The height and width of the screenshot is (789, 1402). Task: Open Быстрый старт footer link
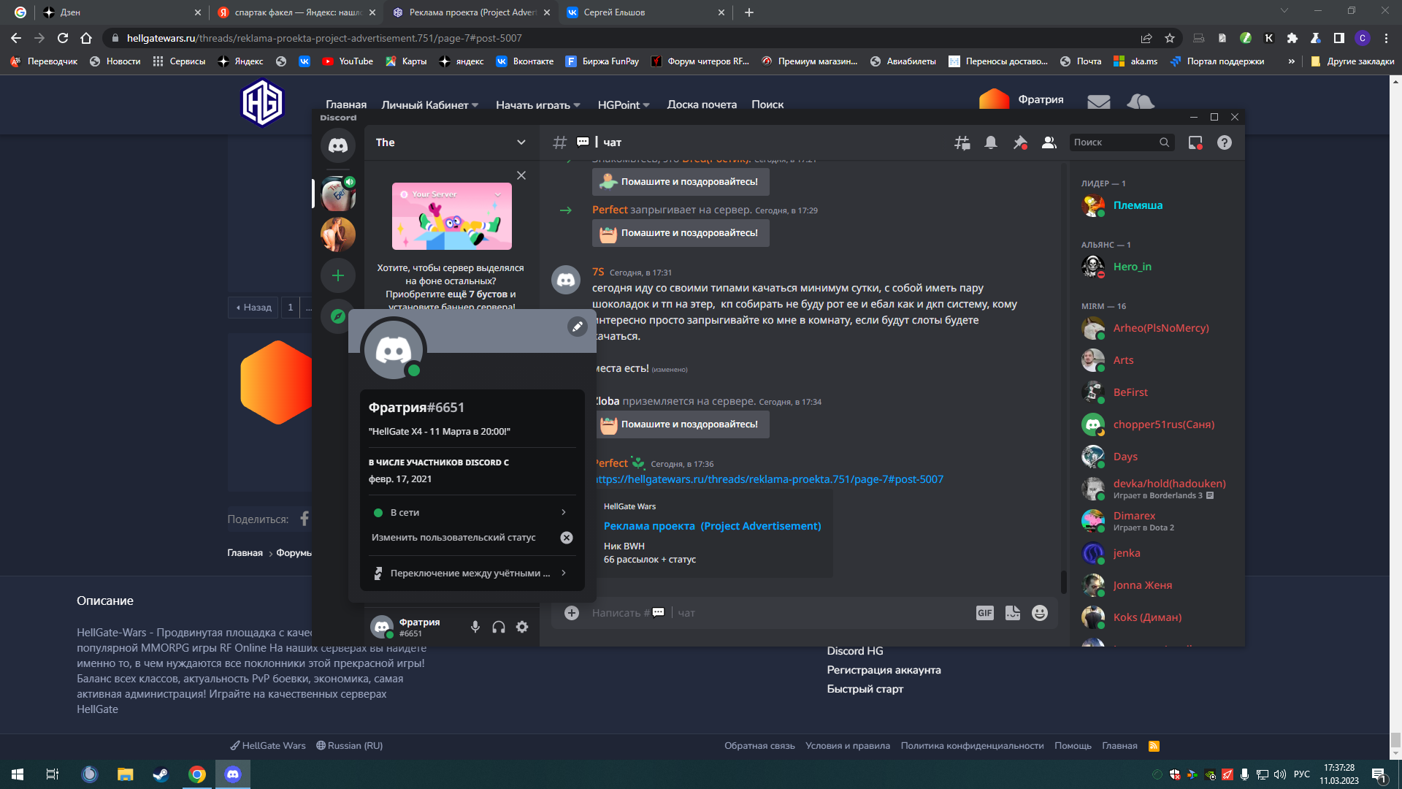(x=865, y=689)
